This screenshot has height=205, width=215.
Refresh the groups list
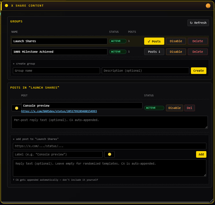(198, 23)
